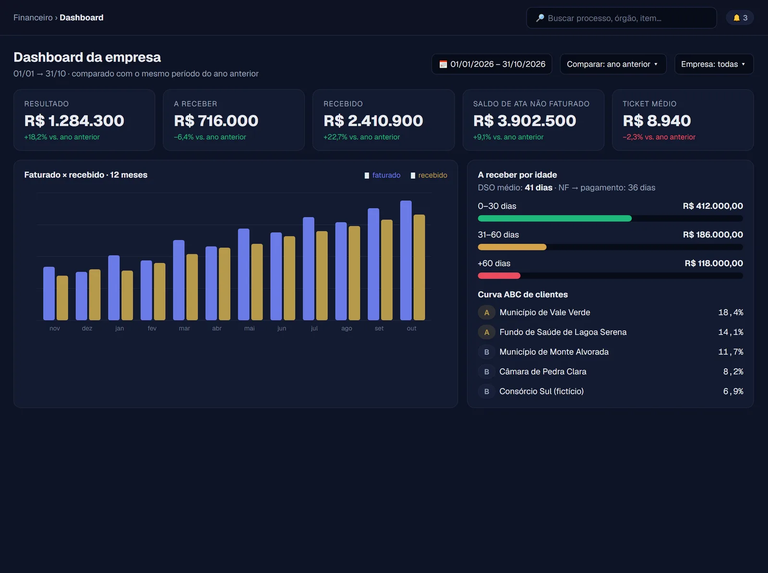The width and height of the screenshot is (768, 573).
Task: Open the Empresa: todas dropdown
Action: [x=714, y=64]
